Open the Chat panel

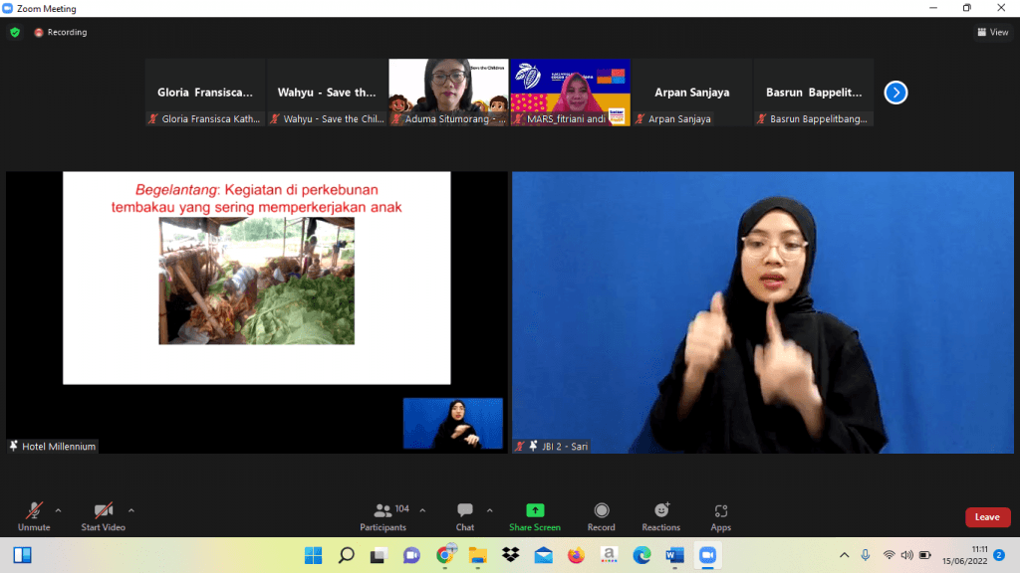[464, 516]
